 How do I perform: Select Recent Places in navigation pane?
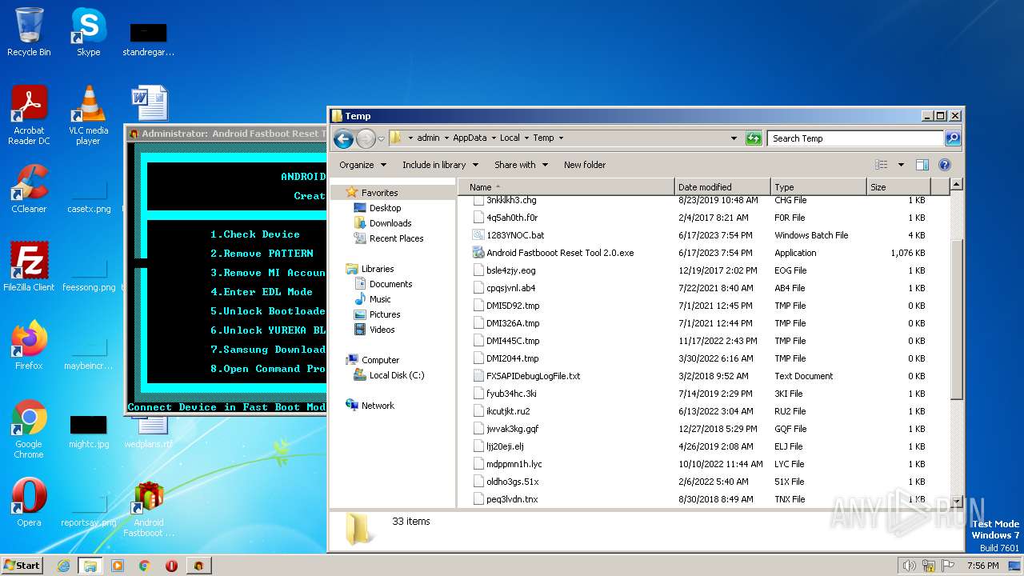tap(396, 238)
